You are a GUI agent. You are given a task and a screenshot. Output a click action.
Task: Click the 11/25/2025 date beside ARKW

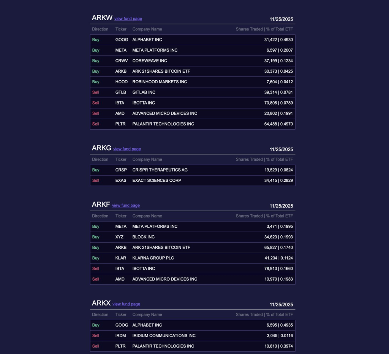(281, 19)
